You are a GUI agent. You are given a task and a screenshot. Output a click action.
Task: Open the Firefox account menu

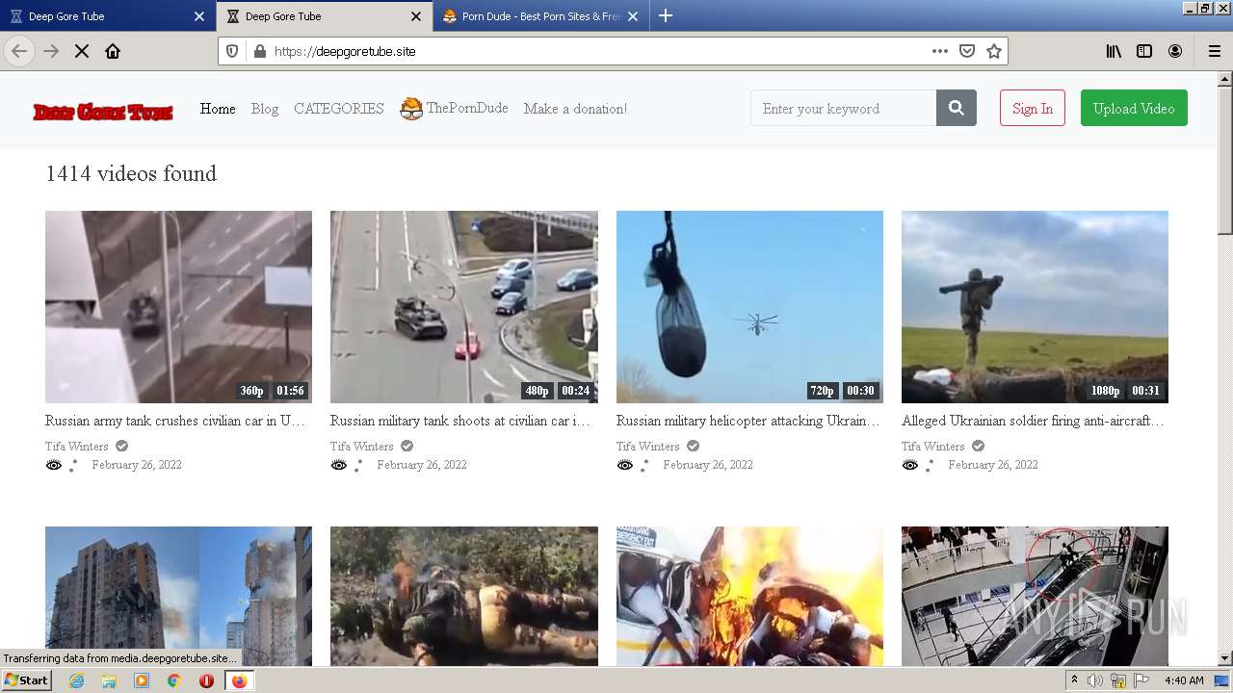(1175, 51)
